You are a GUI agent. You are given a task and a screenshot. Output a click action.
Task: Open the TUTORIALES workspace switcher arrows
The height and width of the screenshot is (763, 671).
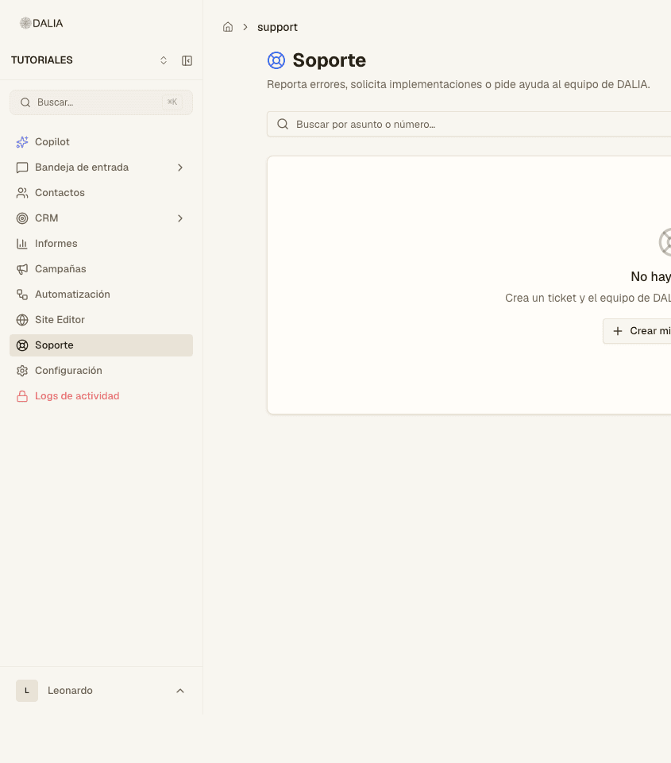(x=164, y=60)
